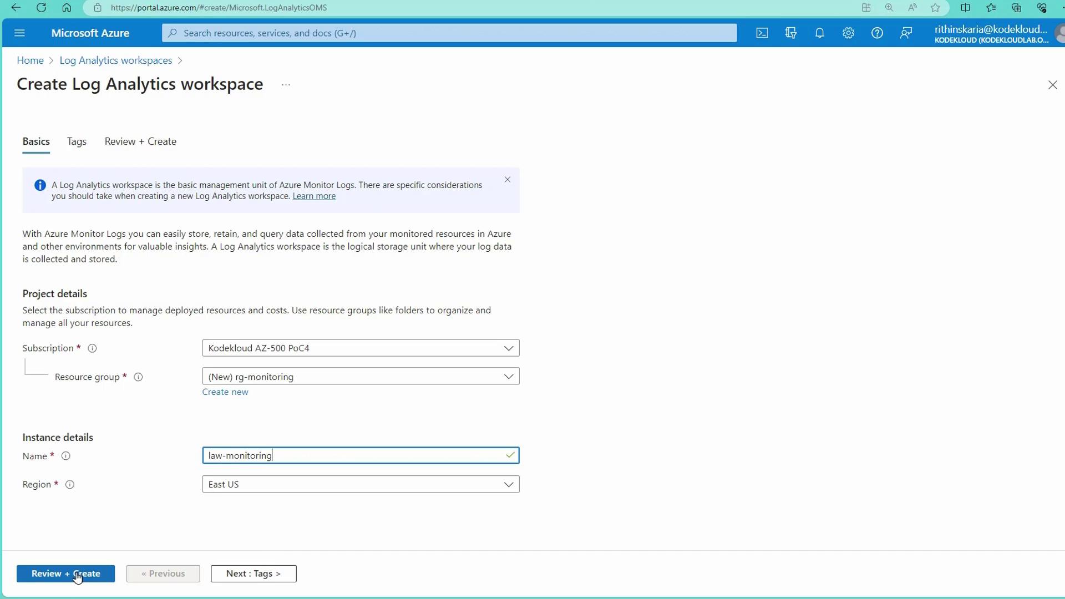1065x599 pixels.
Task: Click info icon next to Subscription
Action: click(x=93, y=348)
